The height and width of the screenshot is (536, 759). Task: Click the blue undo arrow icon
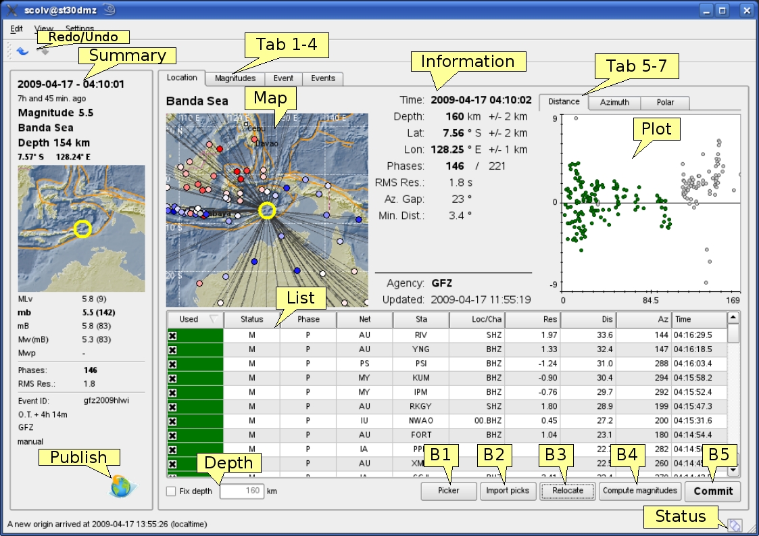tap(22, 51)
